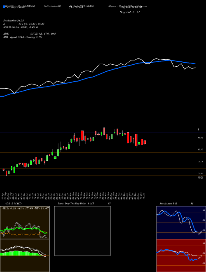
Task: Click the '(MGR) 4.2, 17.9, 19.5' ADX values
Action: click(x=43, y=34)
